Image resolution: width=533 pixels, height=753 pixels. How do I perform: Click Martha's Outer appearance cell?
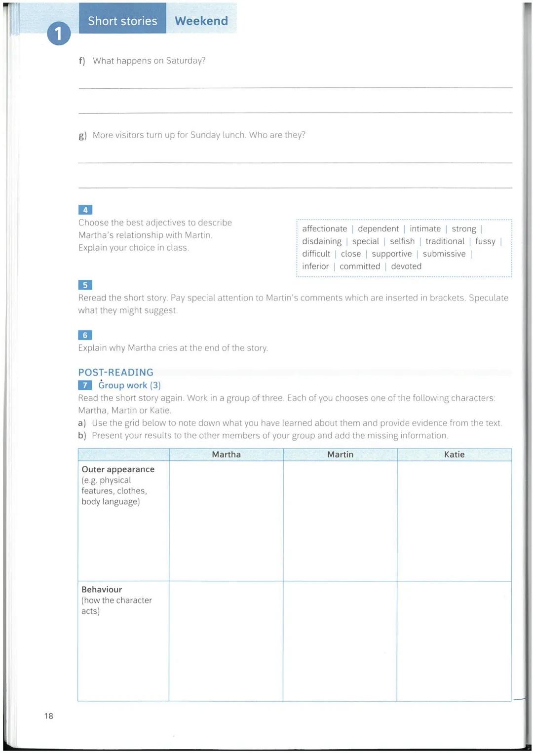(x=226, y=521)
